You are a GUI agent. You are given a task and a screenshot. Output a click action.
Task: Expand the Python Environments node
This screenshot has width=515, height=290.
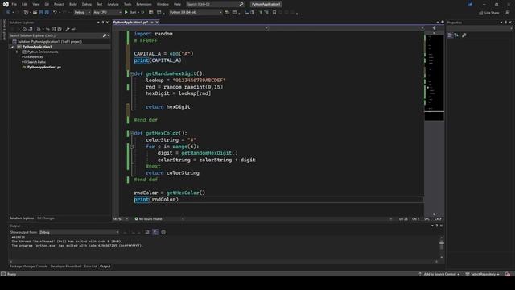(x=17, y=52)
